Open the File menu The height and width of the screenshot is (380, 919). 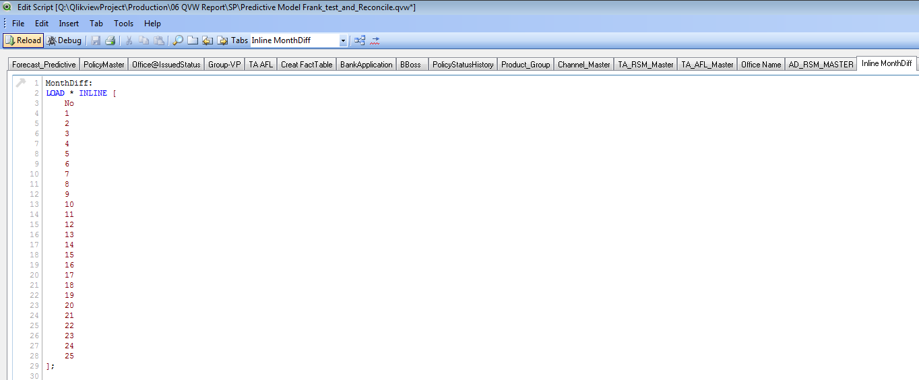click(x=18, y=24)
